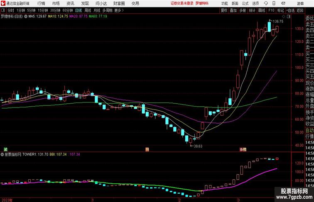
Task: Click the orange 预 marker on chart
Action: [147, 149]
